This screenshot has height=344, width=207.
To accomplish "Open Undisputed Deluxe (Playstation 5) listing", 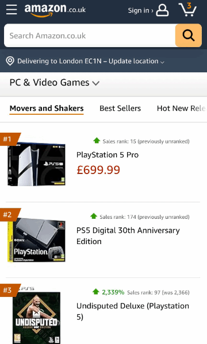I will tap(133, 311).
